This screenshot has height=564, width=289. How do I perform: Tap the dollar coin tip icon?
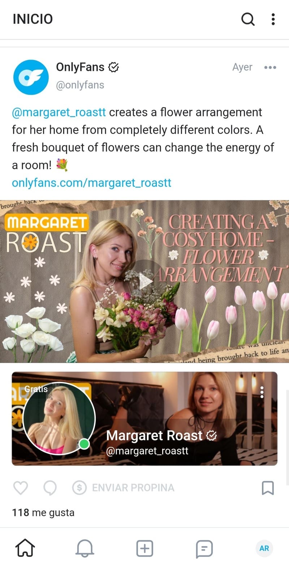pyautogui.click(x=79, y=488)
